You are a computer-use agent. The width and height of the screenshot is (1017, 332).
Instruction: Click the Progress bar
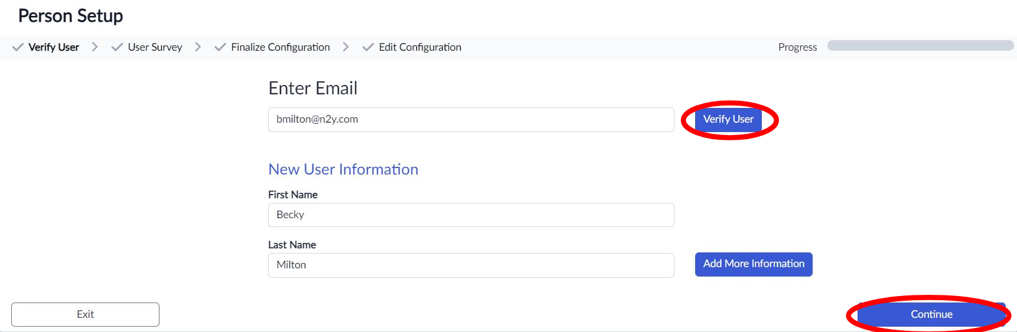pos(920,45)
